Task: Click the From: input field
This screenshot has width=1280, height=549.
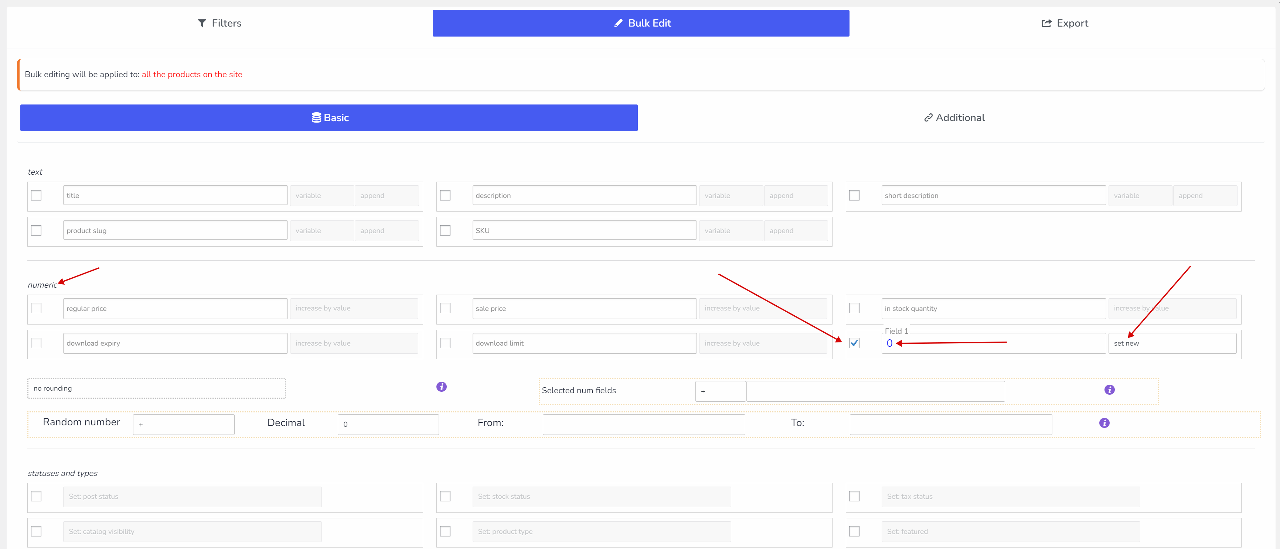Action: tap(644, 425)
